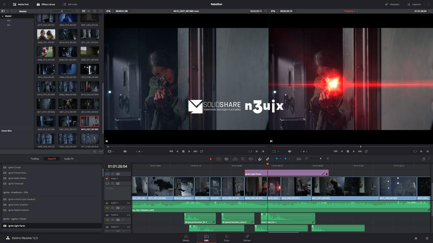Toggle timeline snapping magnet
Image resolution: width=433 pixels, height=243 pixels.
pos(260,159)
